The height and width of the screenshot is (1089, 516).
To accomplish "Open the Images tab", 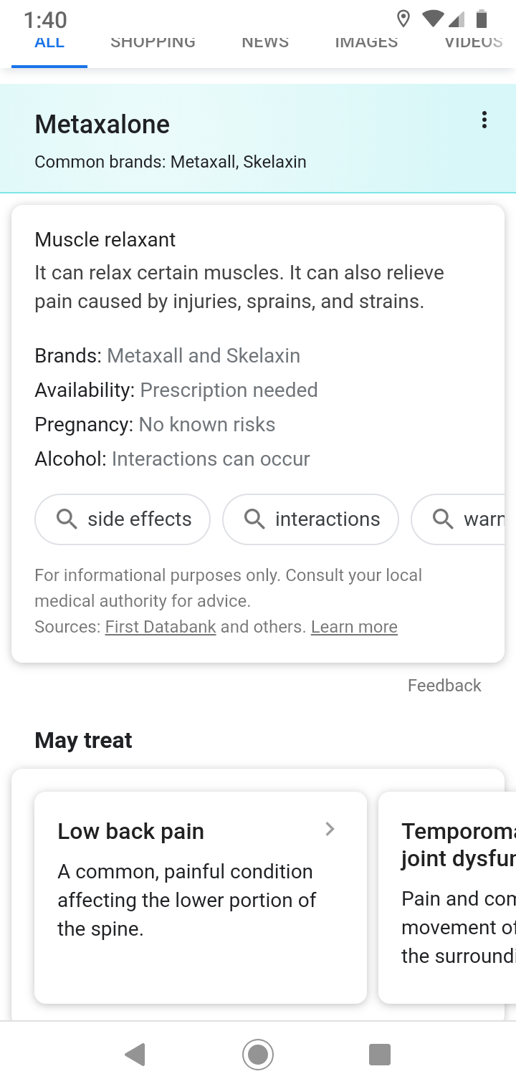I will pyautogui.click(x=366, y=43).
